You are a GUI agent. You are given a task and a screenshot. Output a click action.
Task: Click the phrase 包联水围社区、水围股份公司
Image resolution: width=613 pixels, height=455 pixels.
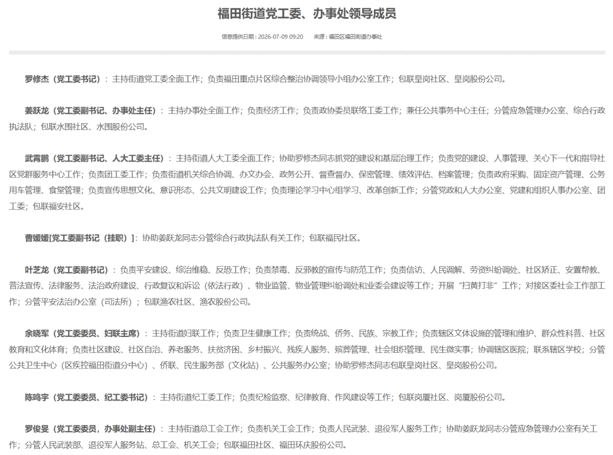93,127
